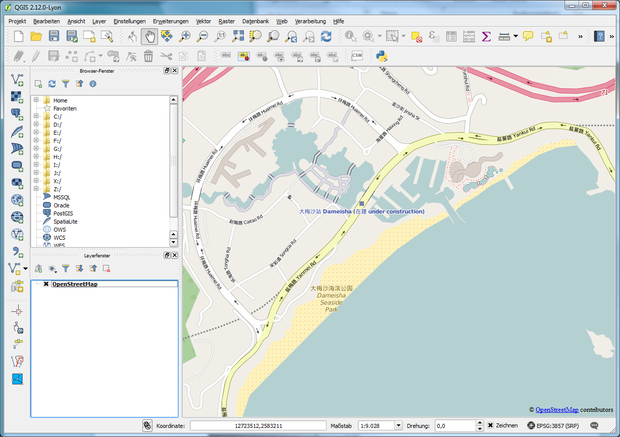Activate the Zoom Out magnifier tool
Image resolution: width=620 pixels, height=437 pixels.
pos(202,36)
